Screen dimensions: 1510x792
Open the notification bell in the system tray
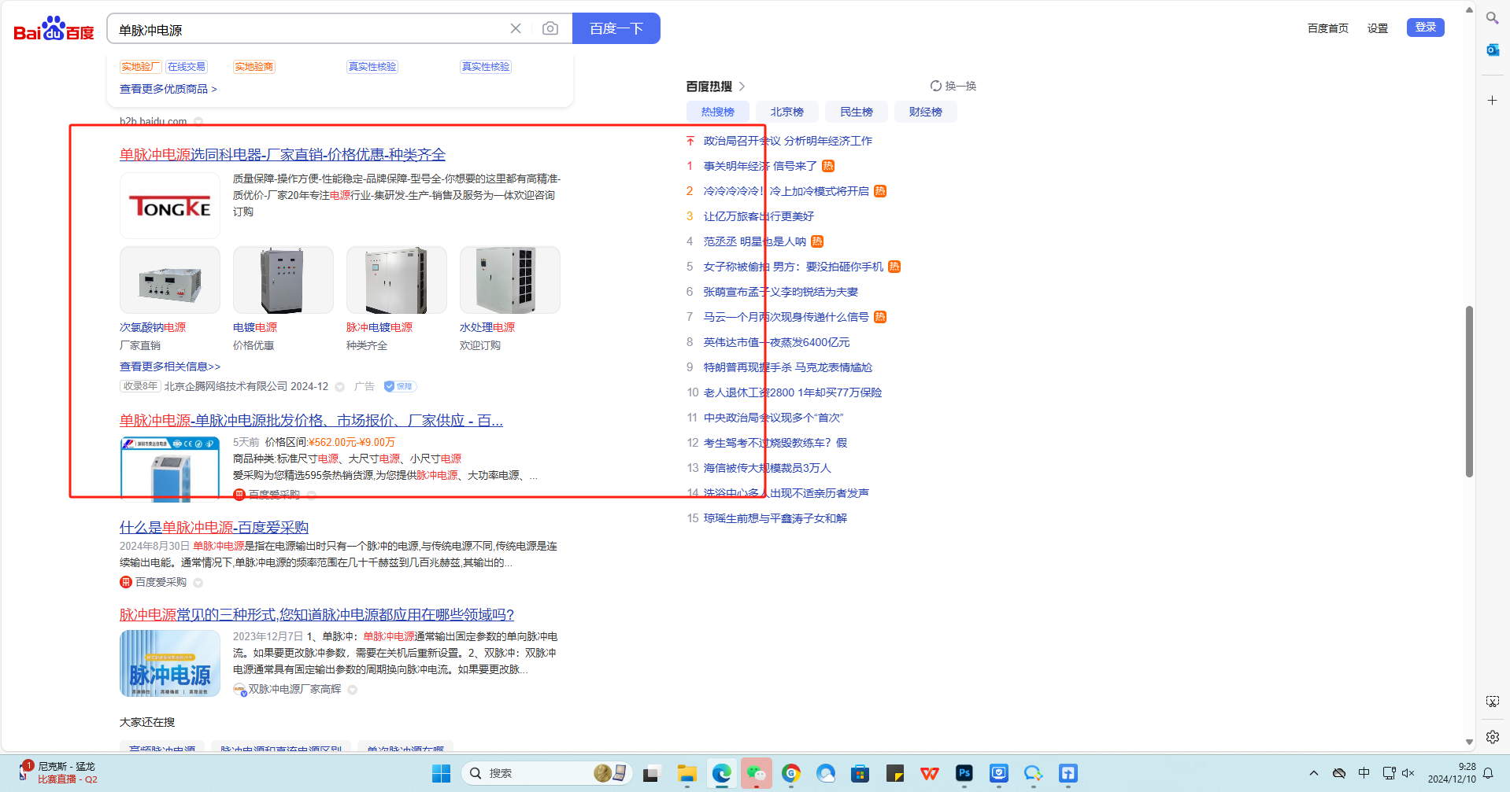point(1488,773)
